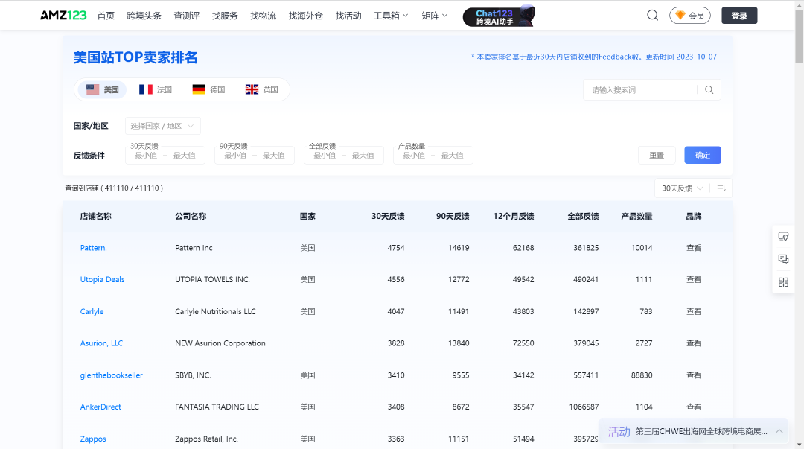
Task: Click 查看 brand link for AnkerDirect
Action: pyautogui.click(x=693, y=407)
